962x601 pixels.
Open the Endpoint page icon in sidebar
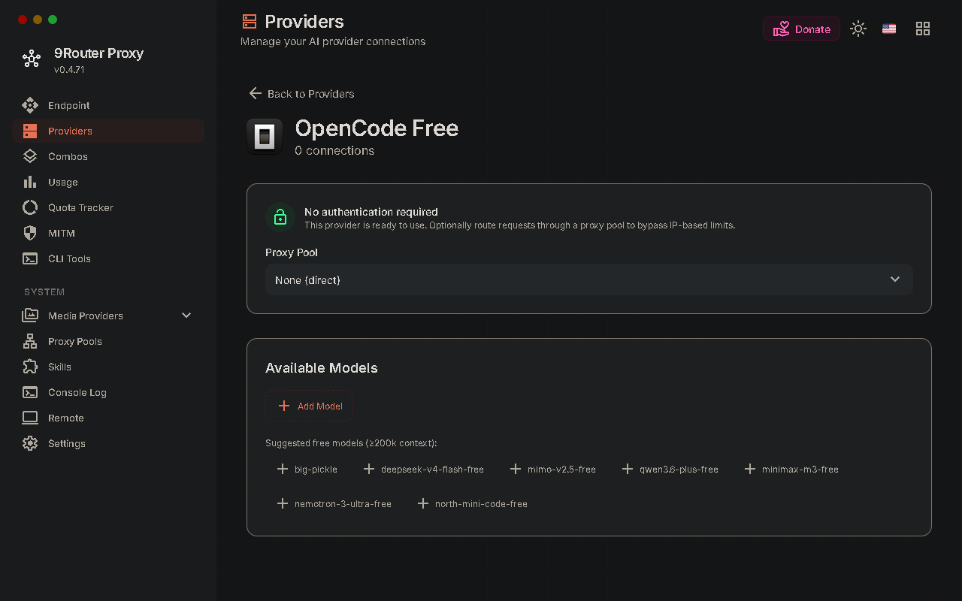tap(30, 105)
